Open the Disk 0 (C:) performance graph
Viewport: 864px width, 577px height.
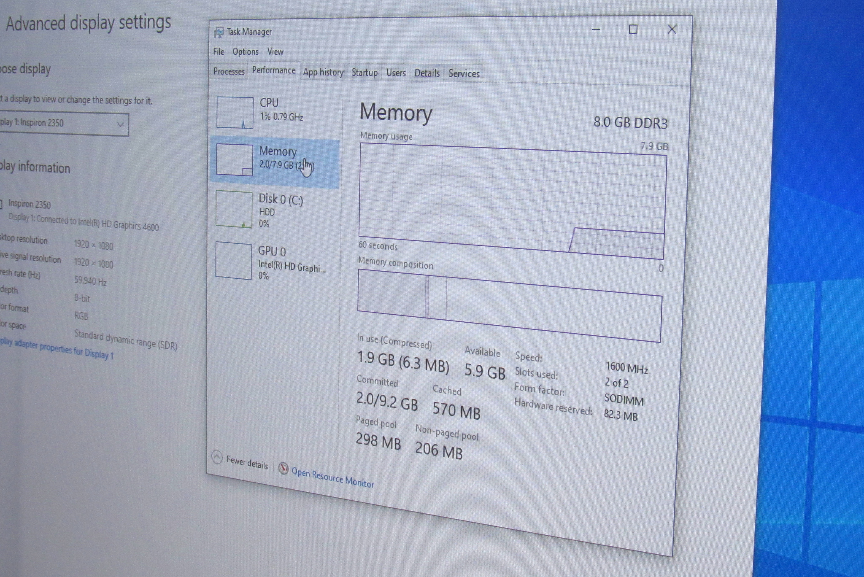tap(234, 209)
